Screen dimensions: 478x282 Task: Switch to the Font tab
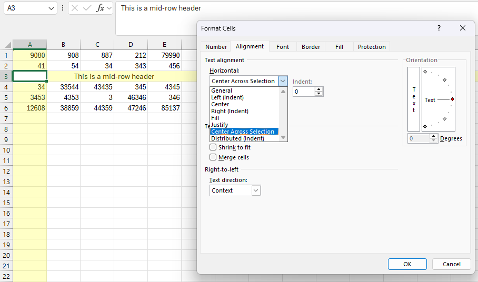283,47
